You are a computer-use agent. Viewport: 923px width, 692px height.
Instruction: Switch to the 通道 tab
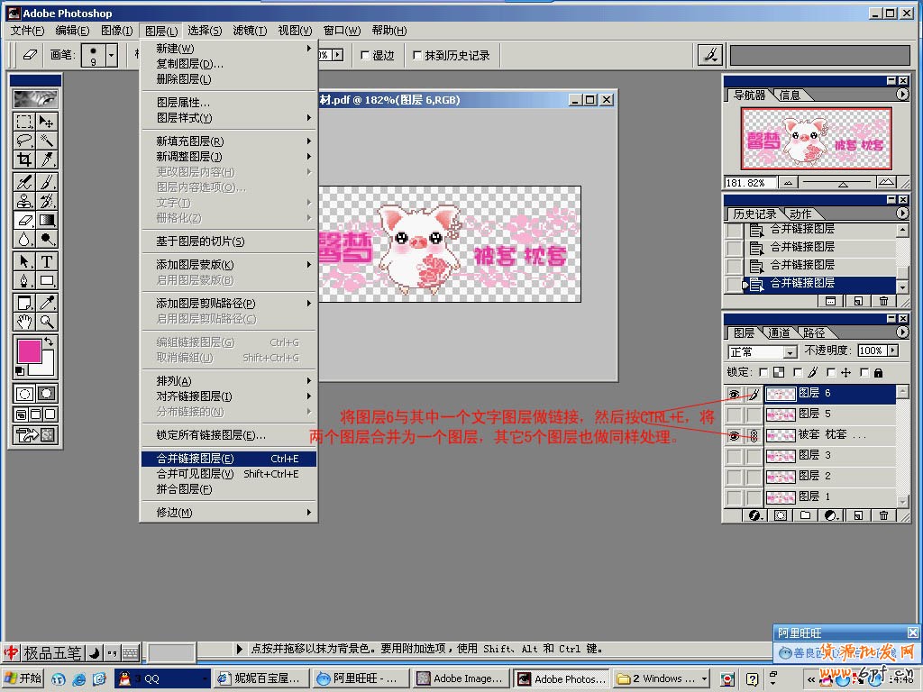780,332
